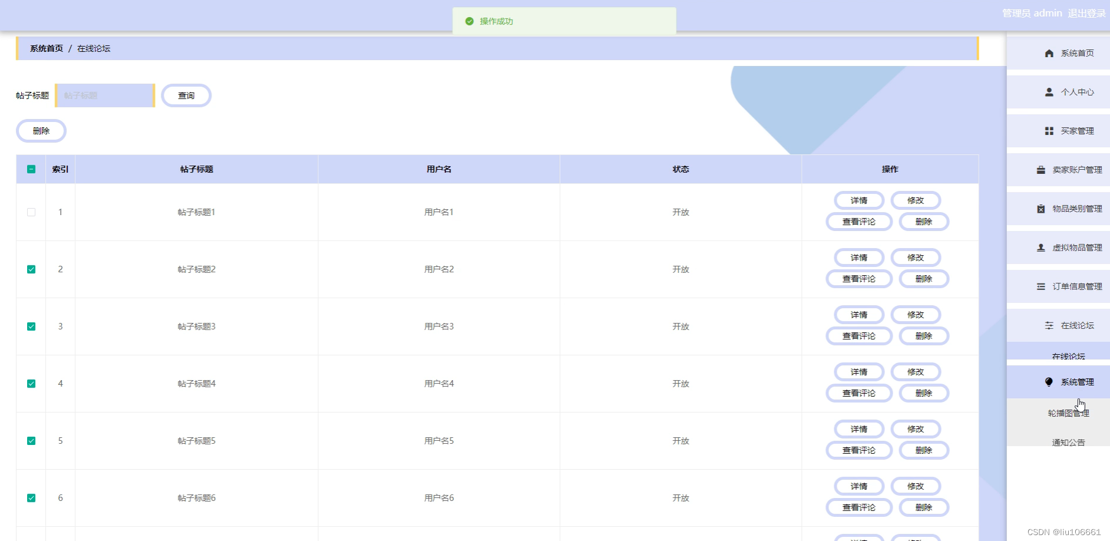Expand 订单信息管理 sidebar menu
The height and width of the screenshot is (541, 1110).
1058,286
